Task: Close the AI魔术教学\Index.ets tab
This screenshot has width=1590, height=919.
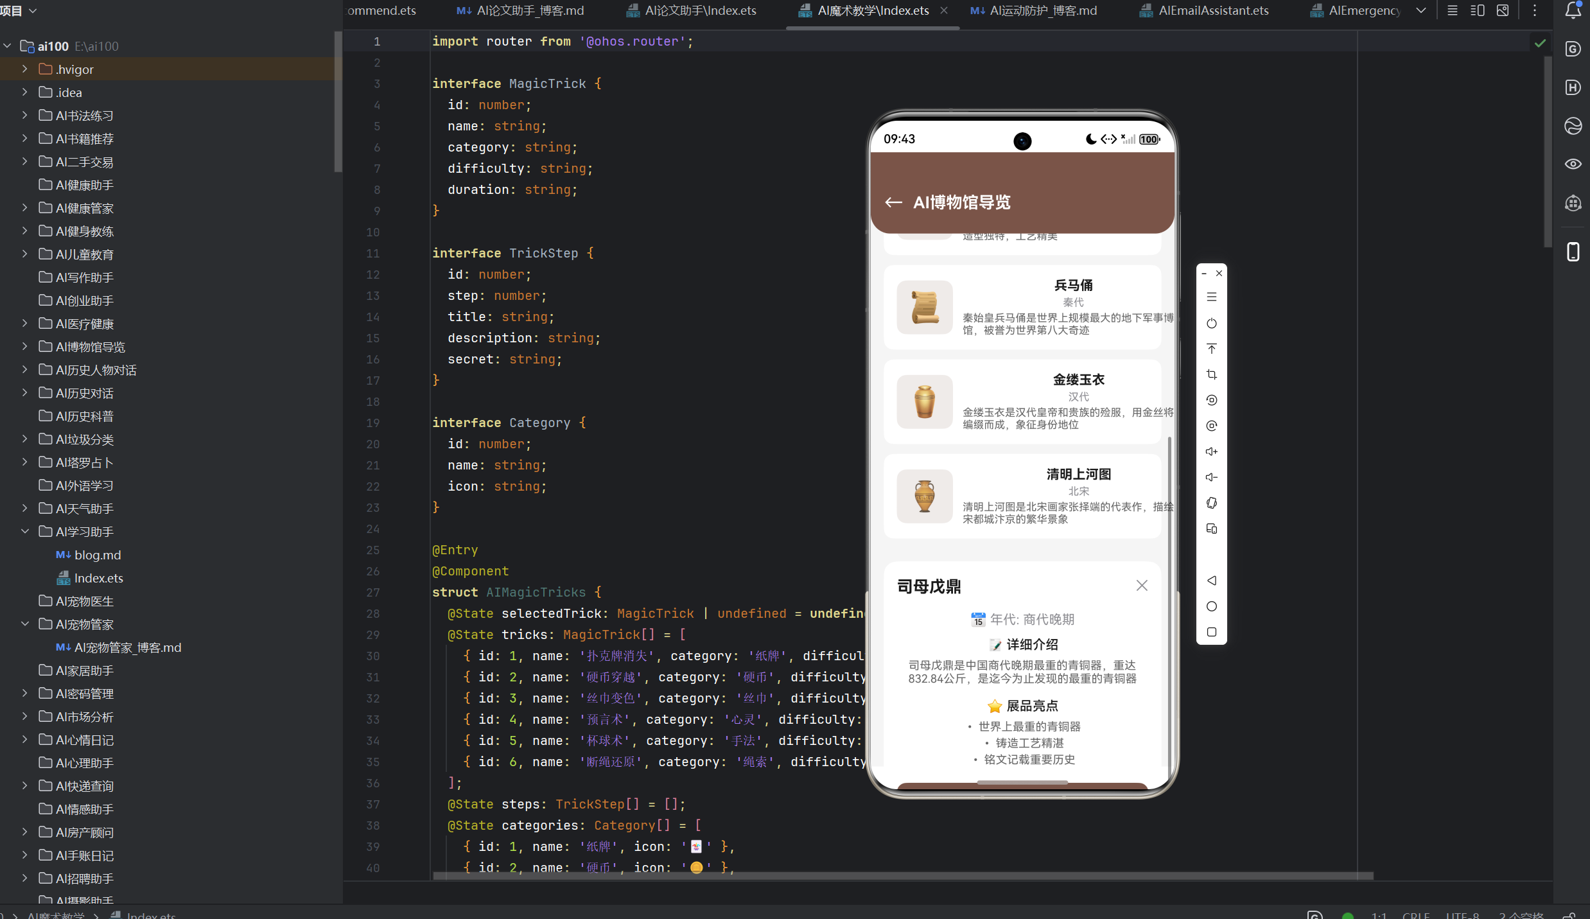Action: click(x=944, y=10)
